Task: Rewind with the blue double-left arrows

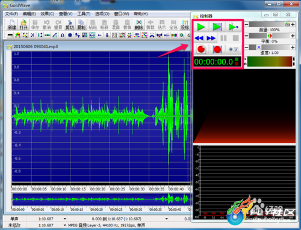Action: (x=199, y=38)
